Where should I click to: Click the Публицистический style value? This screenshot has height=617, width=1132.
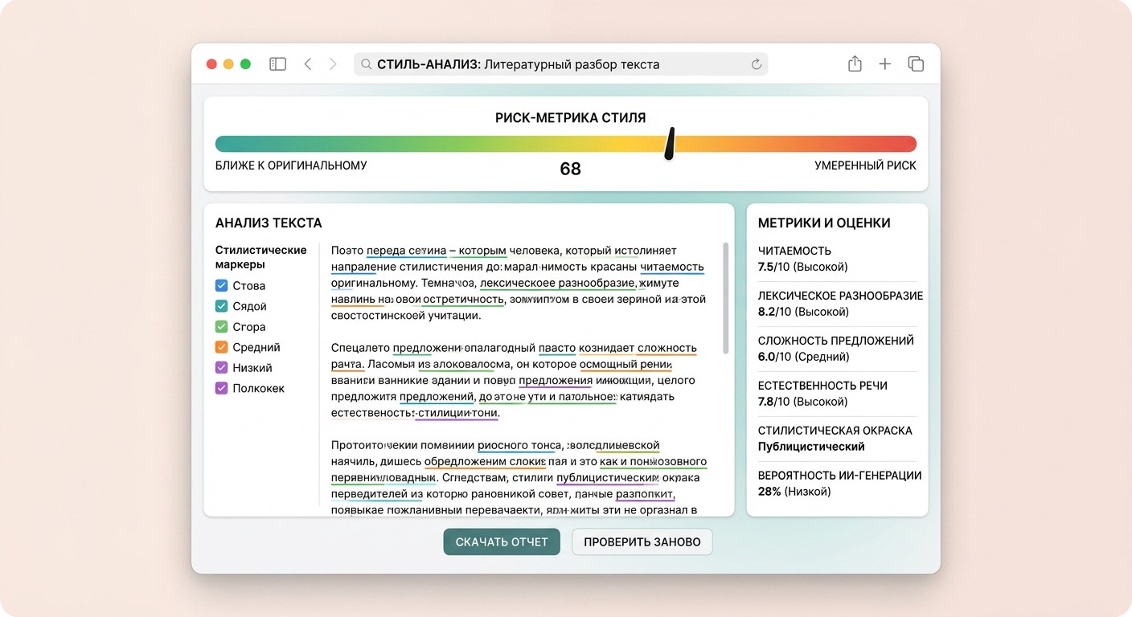point(811,447)
